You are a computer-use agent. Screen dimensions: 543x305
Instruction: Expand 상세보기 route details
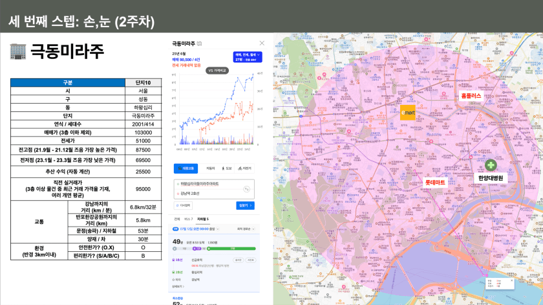point(178,287)
